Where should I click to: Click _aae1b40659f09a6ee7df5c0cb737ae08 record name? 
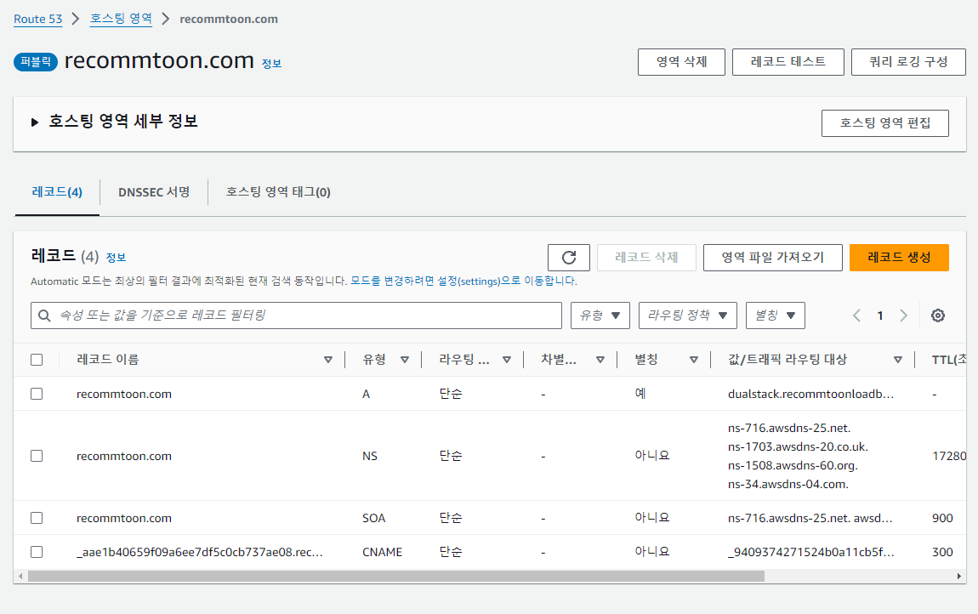coord(200,552)
